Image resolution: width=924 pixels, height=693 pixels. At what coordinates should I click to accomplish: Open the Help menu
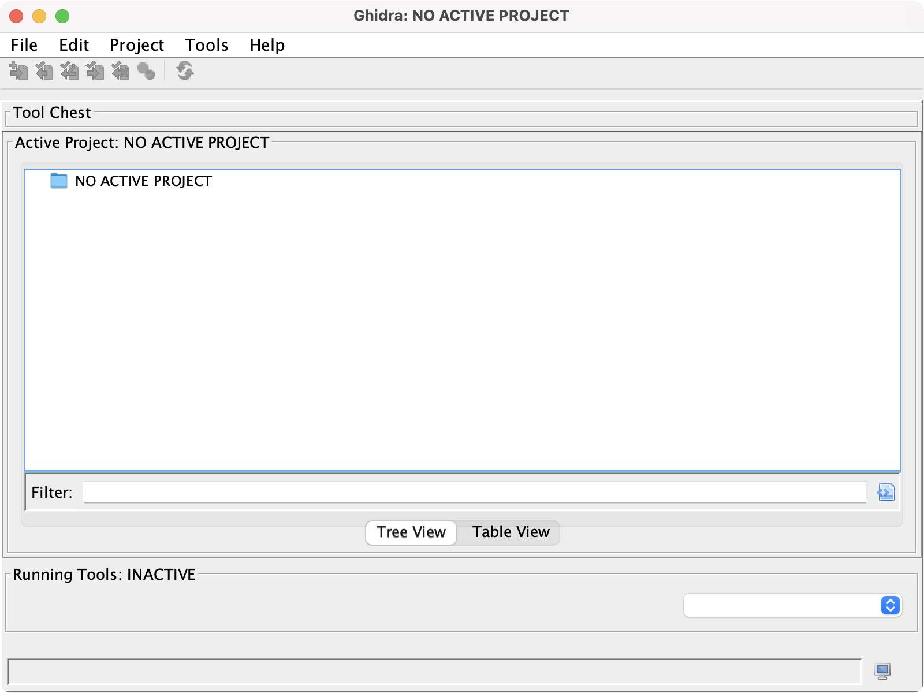(x=267, y=45)
